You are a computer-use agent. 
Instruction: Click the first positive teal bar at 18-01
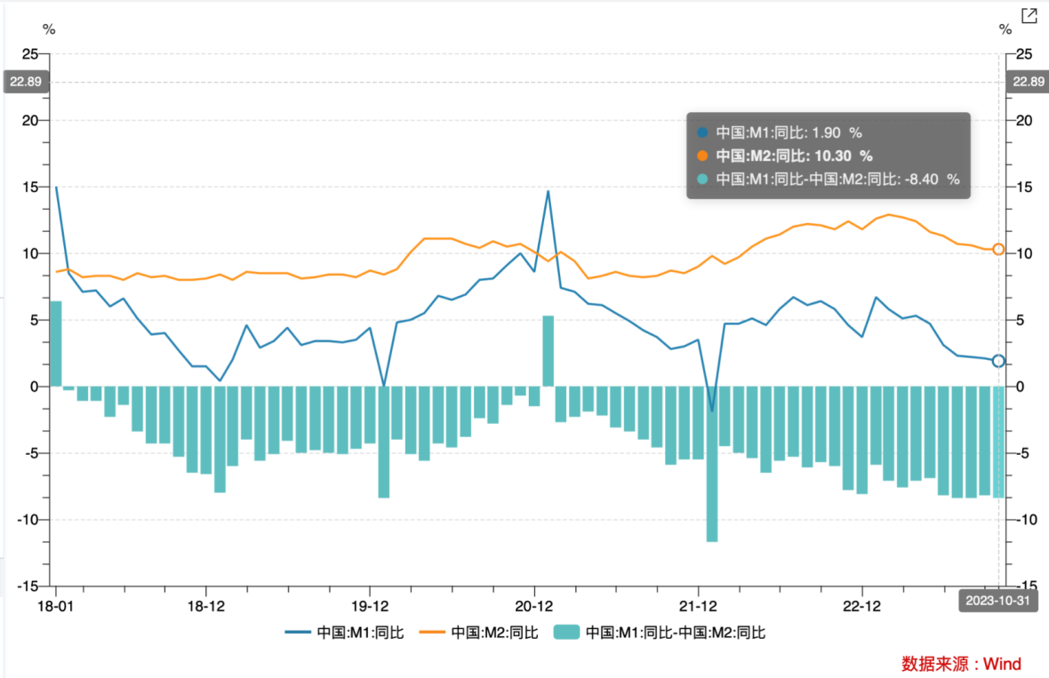(x=55, y=344)
